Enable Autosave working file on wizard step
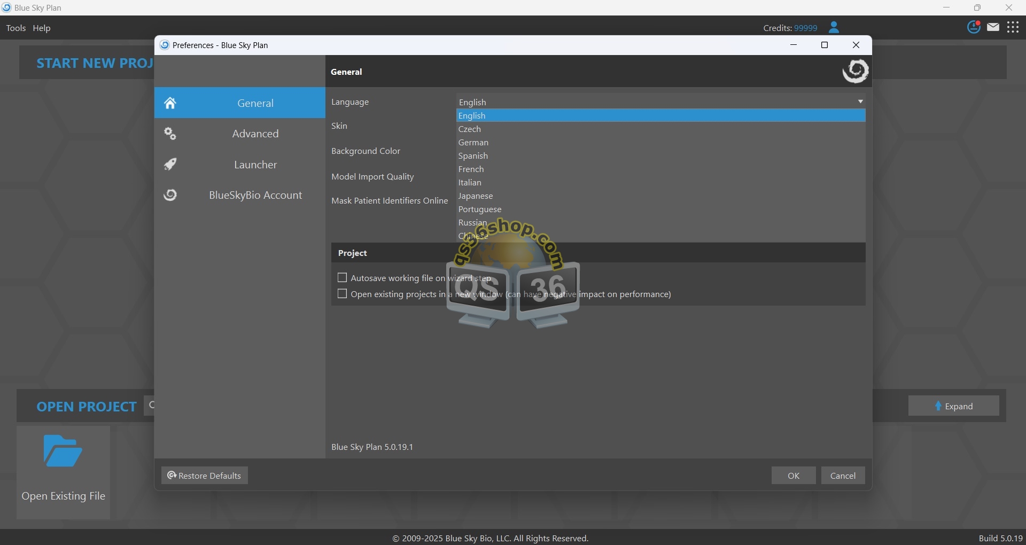Viewport: 1026px width, 545px height. coord(343,278)
